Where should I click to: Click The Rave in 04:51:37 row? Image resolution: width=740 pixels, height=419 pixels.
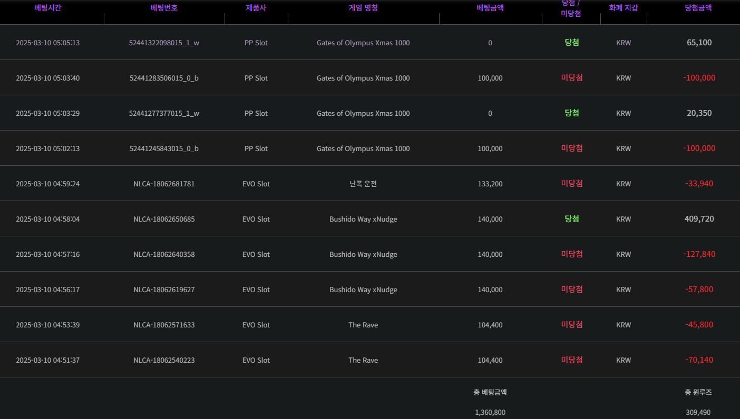tap(363, 360)
